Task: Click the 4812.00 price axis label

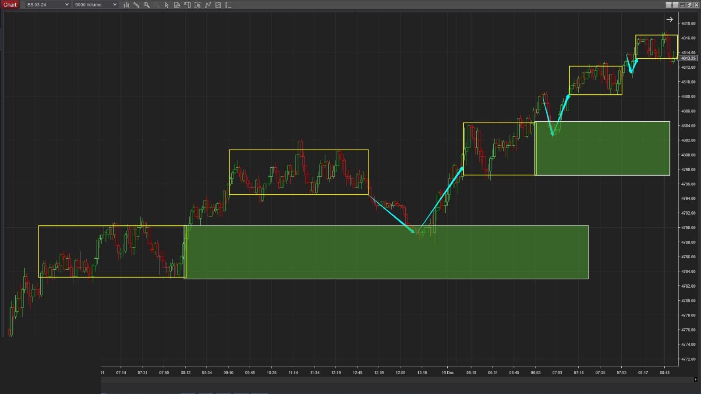Action: [688, 67]
